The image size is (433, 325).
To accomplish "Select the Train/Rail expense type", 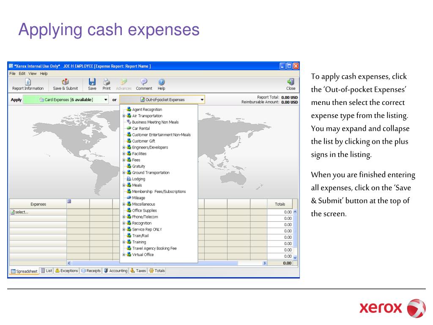I will click(x=140, y=236).
